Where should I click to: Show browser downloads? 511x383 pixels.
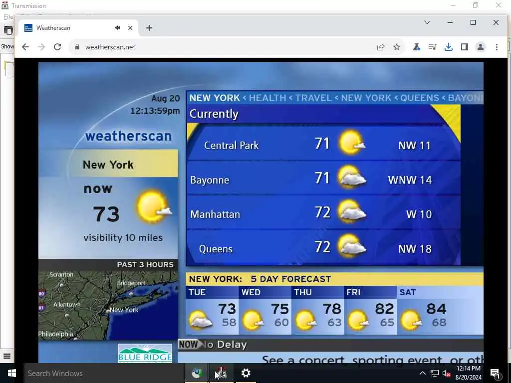pos(449,47)
